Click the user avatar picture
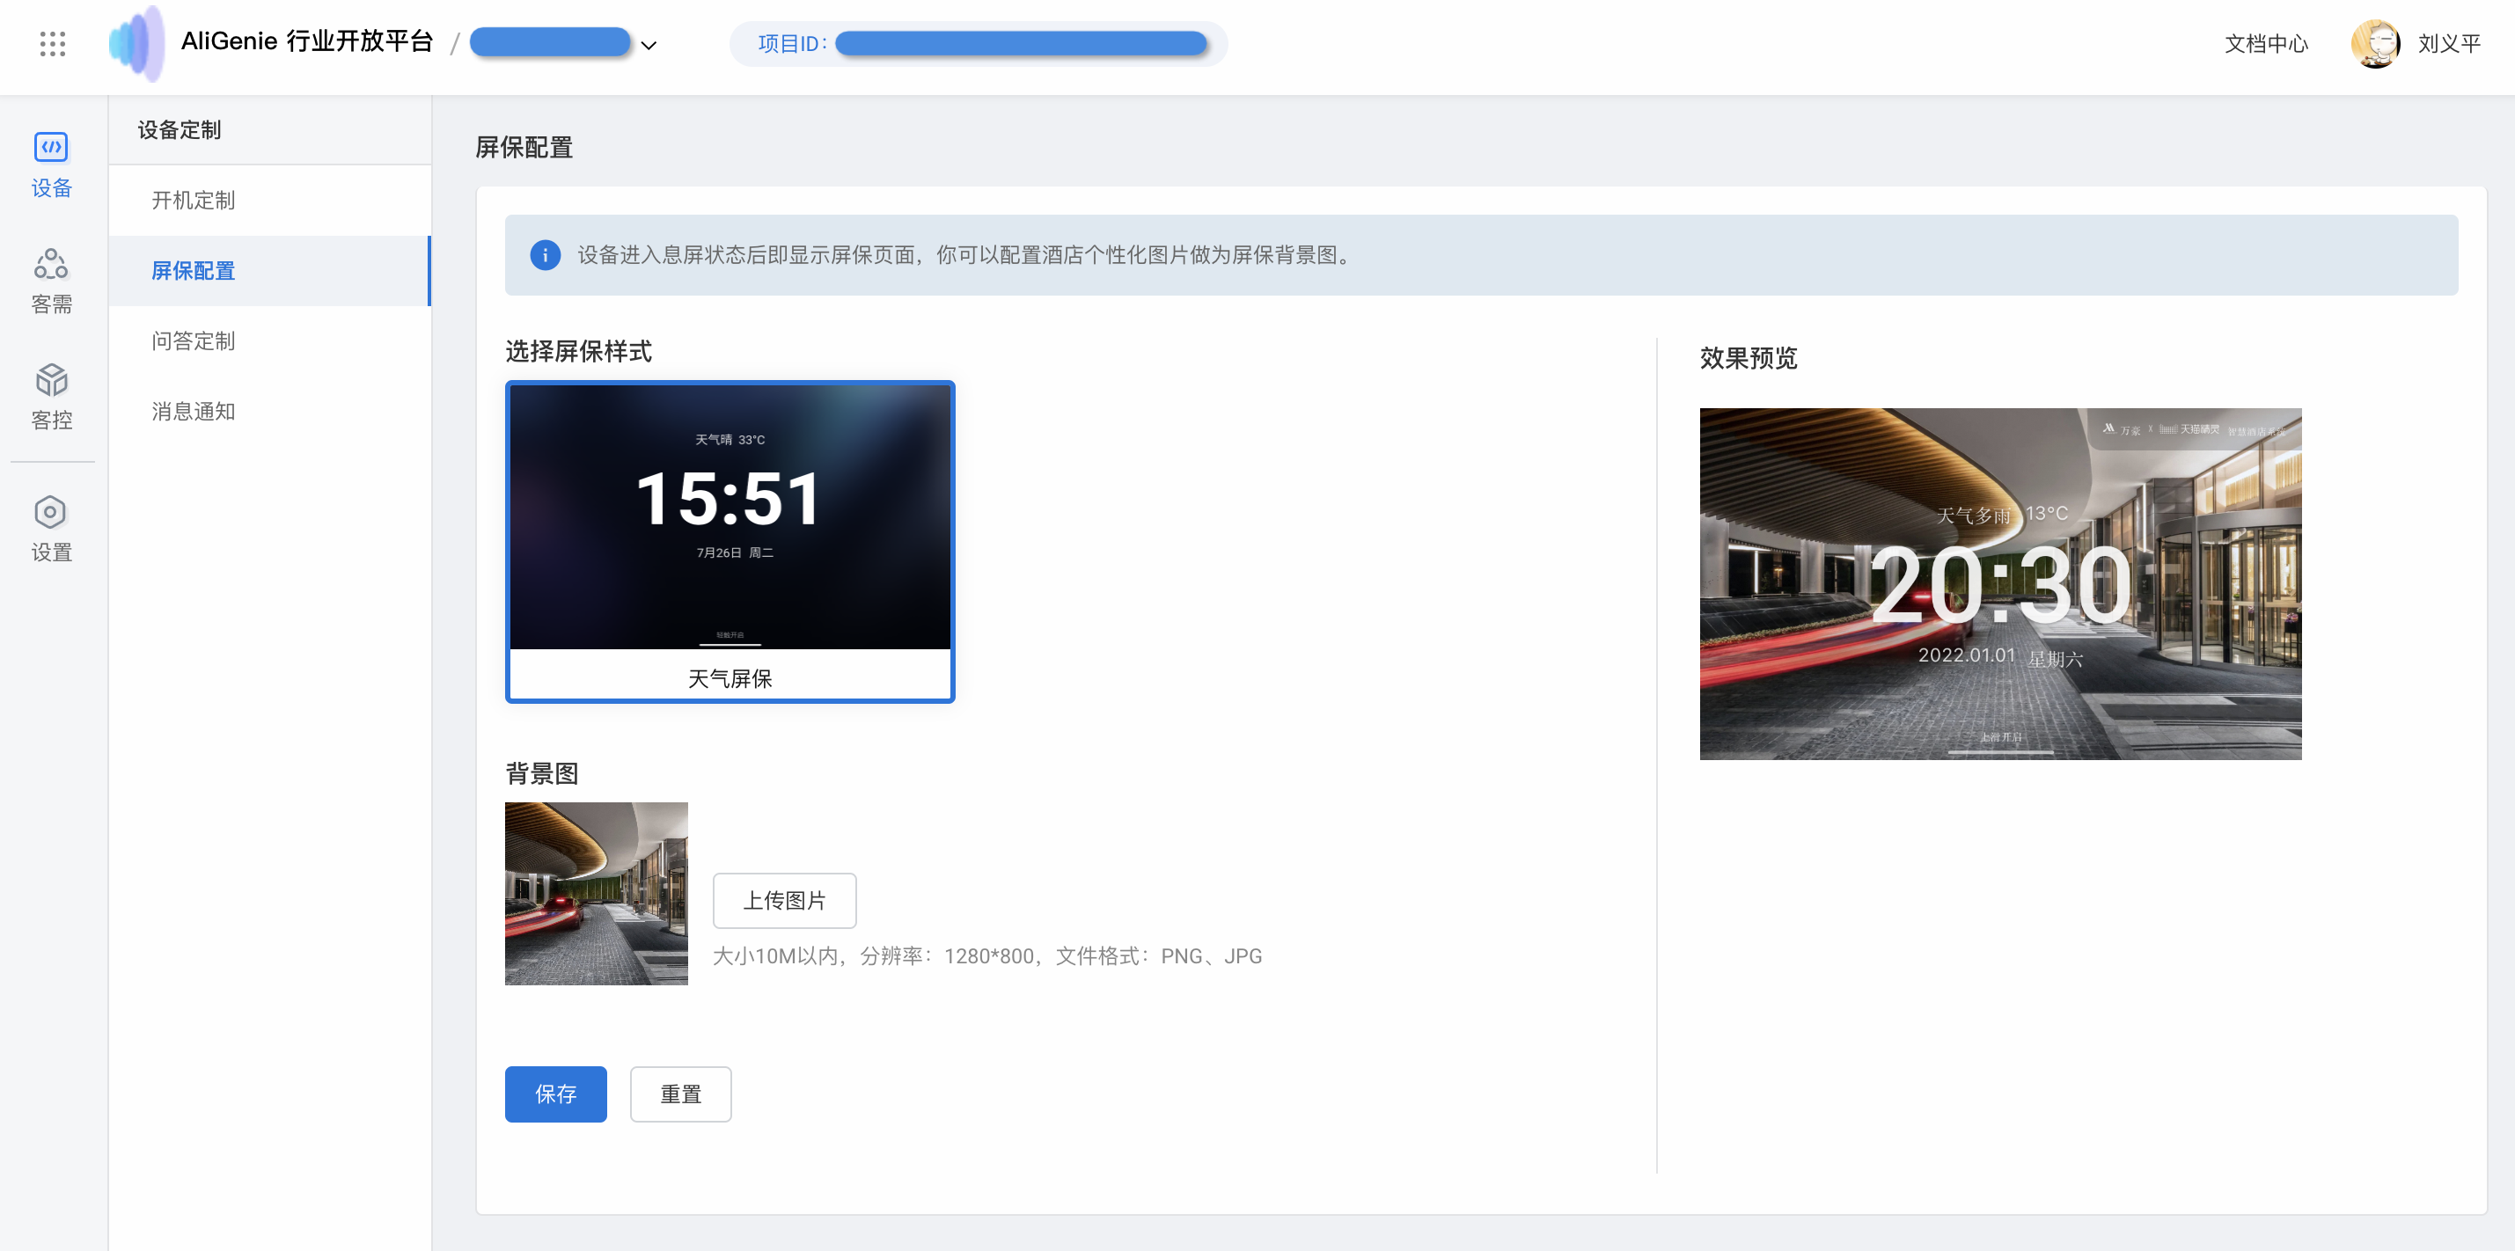The image size is (2515, 1251). [2375, 44]
